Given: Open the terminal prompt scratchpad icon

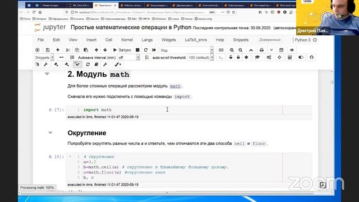Looking at the screenshot, I should [x=220, y=57].
